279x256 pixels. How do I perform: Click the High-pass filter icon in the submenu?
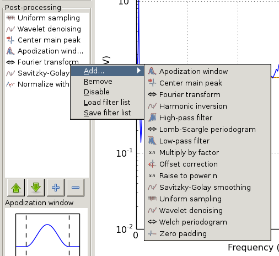152,118
